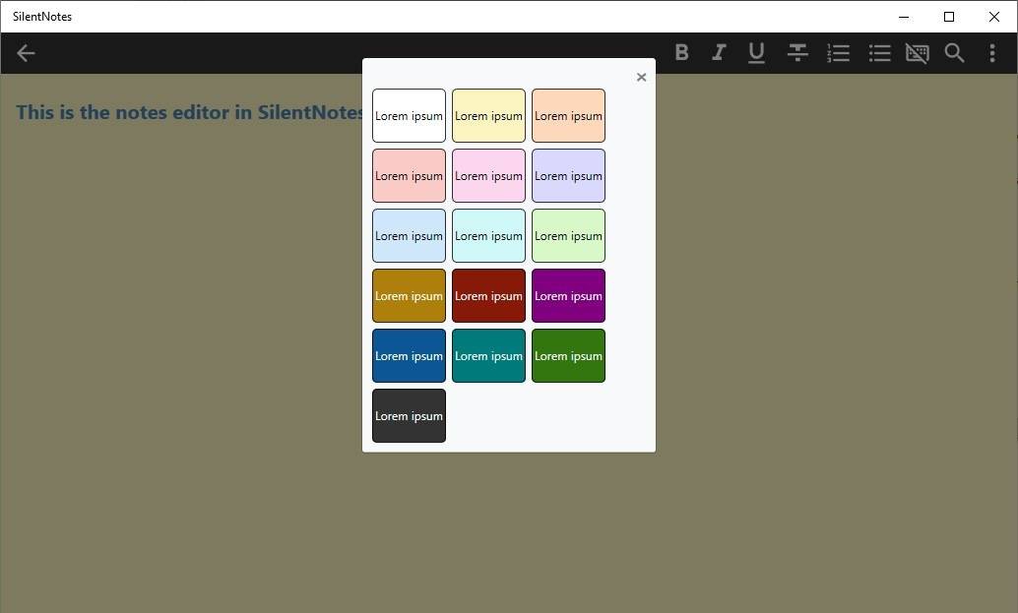Toggle the on-screen keyboard suppression icon
The height and width of the screenshot is (613, 1018).
(917, 52)
